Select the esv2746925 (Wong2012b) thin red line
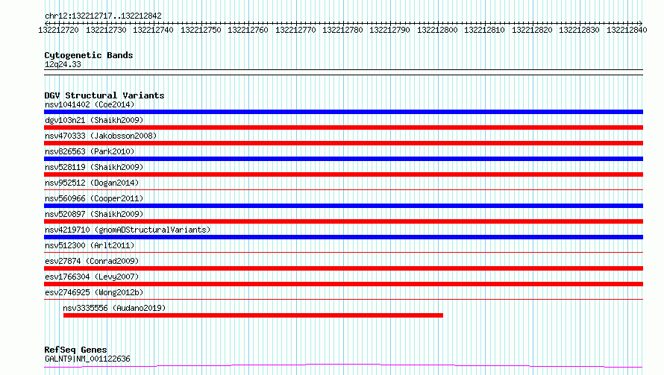Screen dimensions: 664x375 (343, 299)
